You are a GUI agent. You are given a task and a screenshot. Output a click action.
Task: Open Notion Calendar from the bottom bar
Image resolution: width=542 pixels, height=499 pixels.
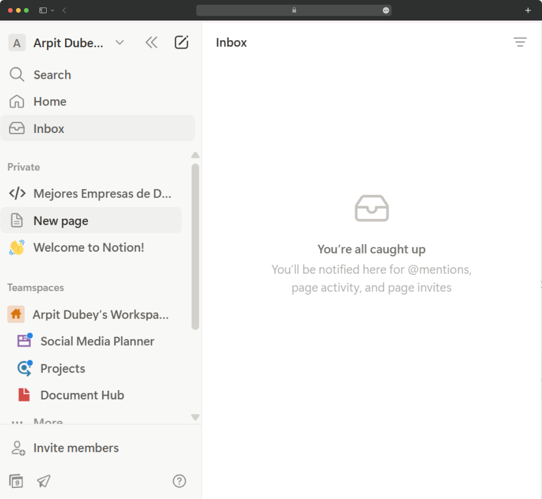point(16,481)
